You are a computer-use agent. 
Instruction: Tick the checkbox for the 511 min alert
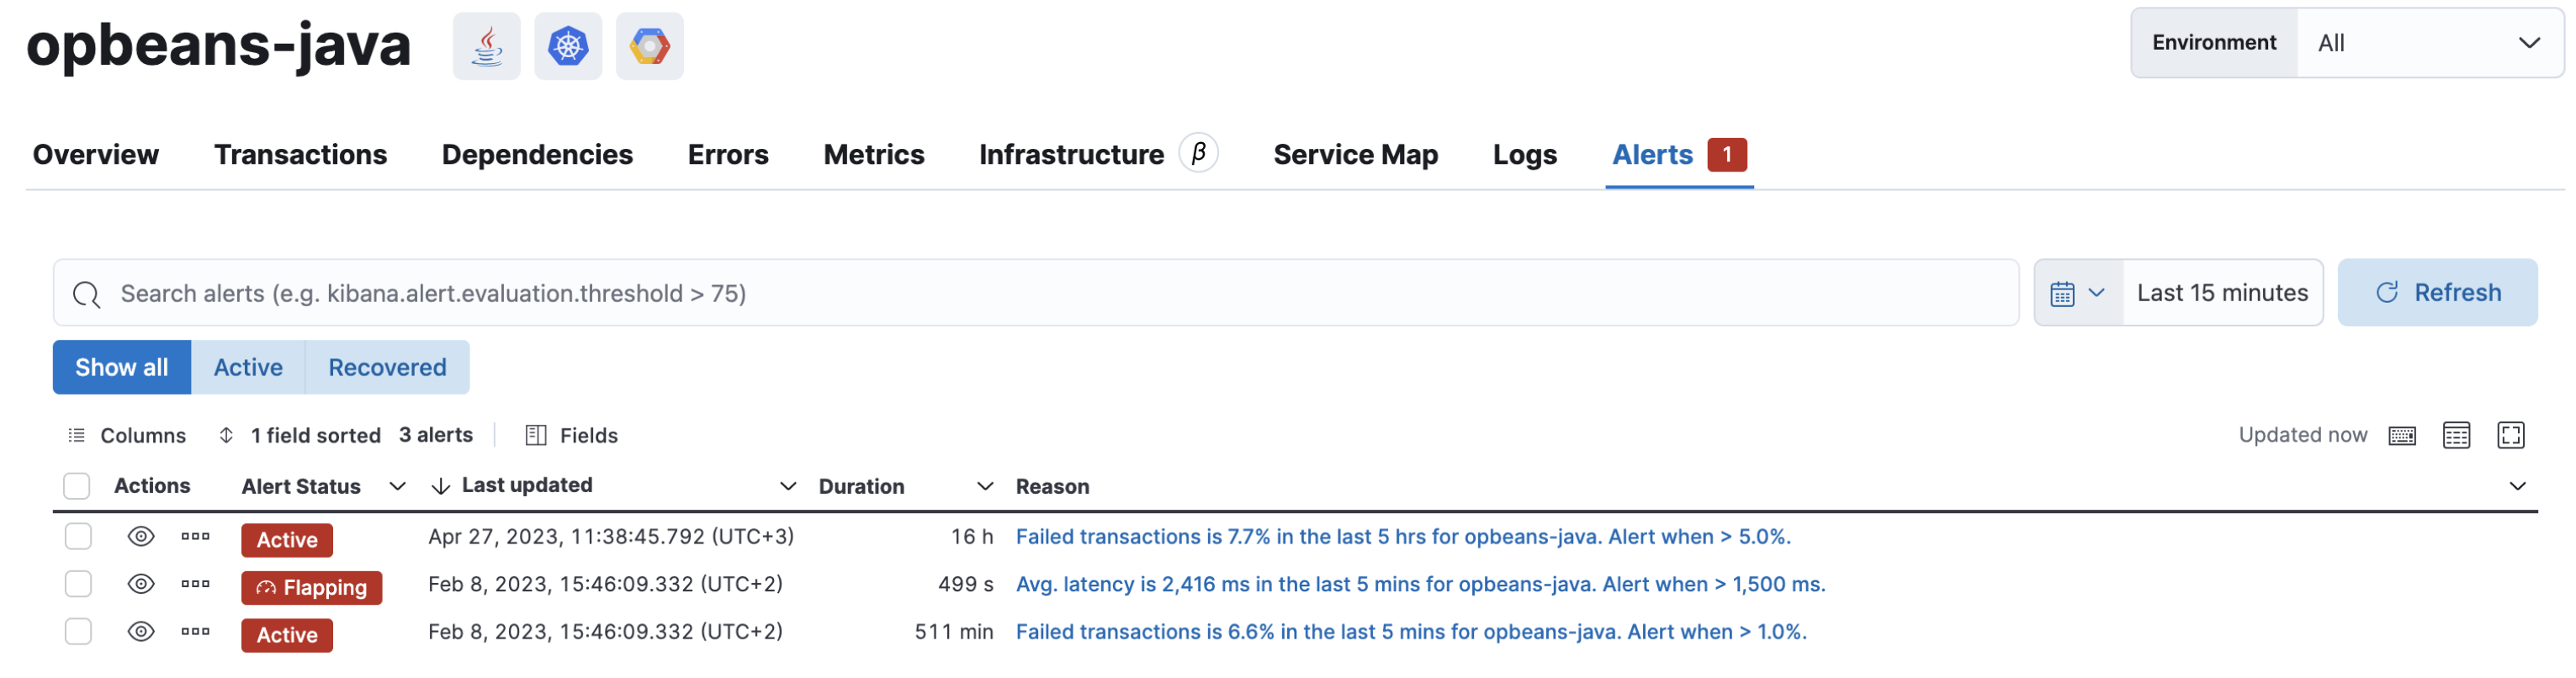click(78, 632)
